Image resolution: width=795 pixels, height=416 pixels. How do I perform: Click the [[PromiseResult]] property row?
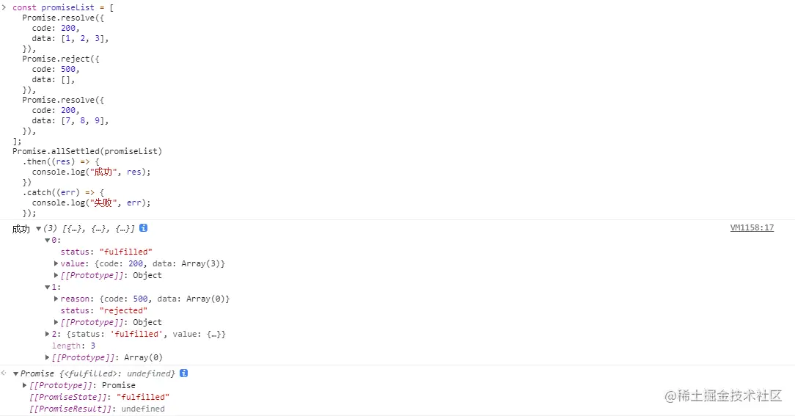(x=97, y=409)
